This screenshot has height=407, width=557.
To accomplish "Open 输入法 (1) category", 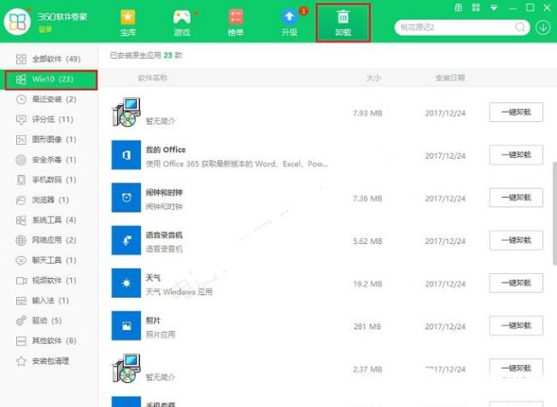I will pos(49,300).
